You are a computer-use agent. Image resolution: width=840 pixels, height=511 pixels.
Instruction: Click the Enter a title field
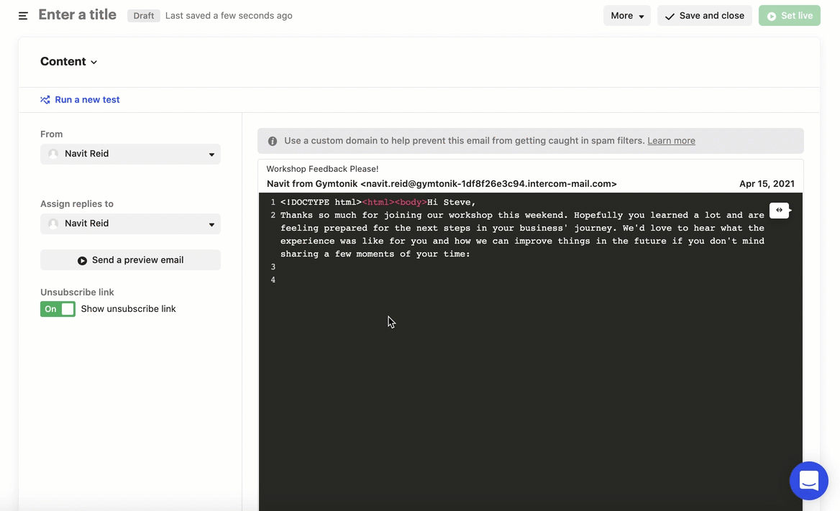[77, 15]
